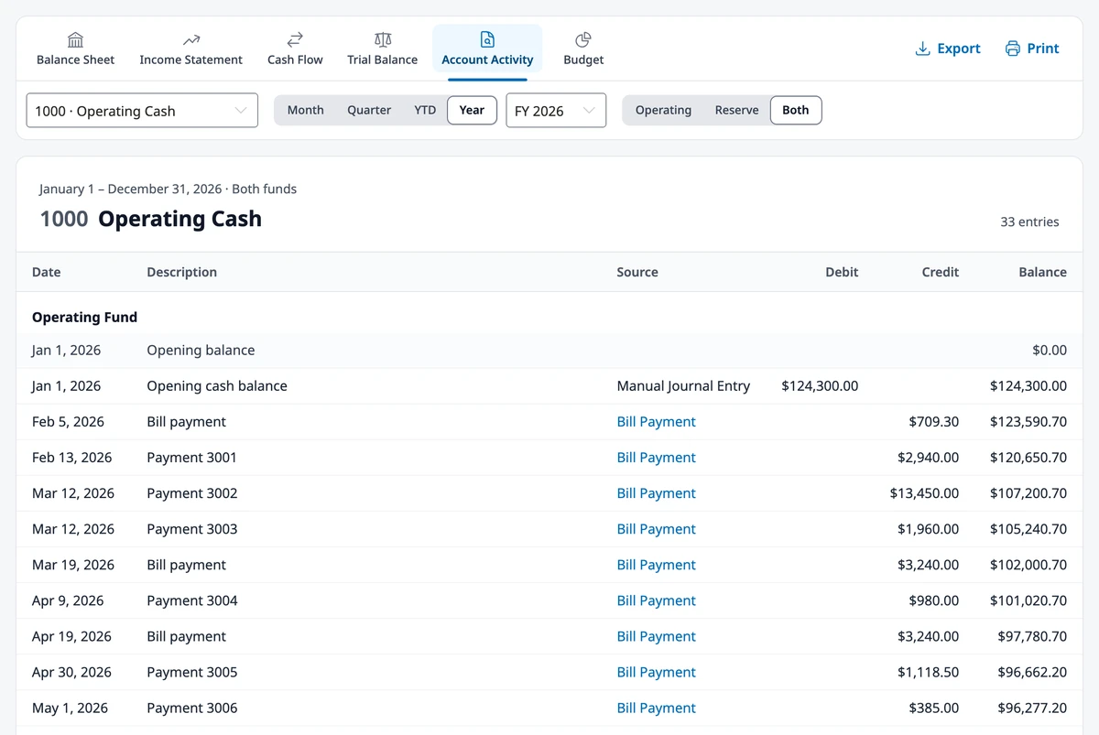Open the Balance Sheet tab

(75, 49)
